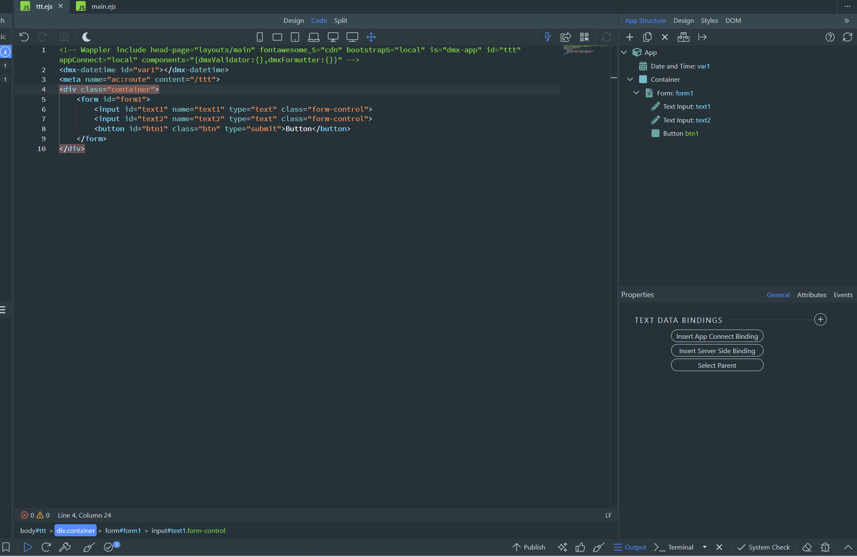The image size is (857, 557).
Task: Select the small desktop monitor viewport icon
Action: [x=333, y=37]
